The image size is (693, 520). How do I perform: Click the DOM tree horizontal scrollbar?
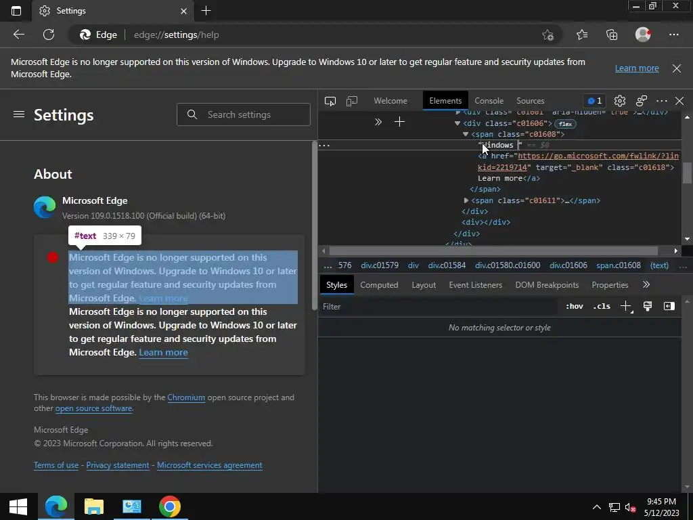coord(493,251)
